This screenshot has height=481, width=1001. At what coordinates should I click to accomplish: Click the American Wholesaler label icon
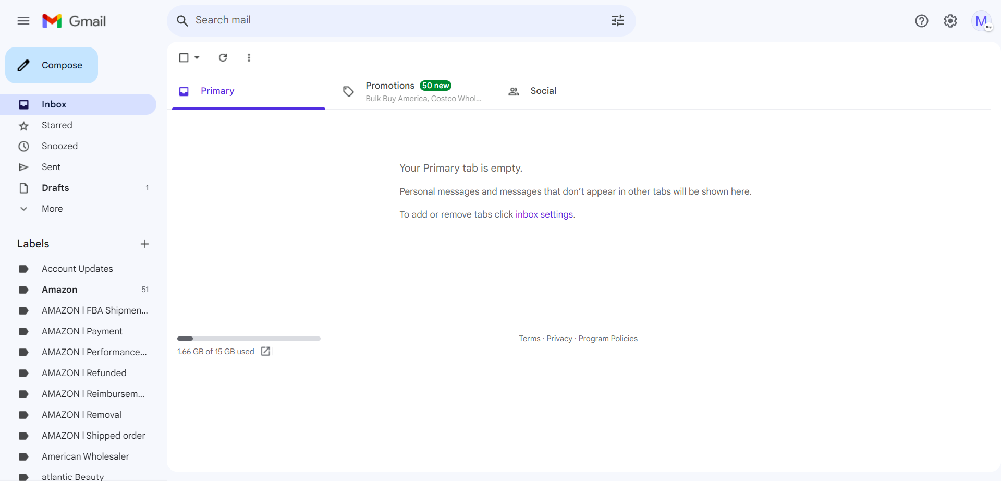pos(23,456)
